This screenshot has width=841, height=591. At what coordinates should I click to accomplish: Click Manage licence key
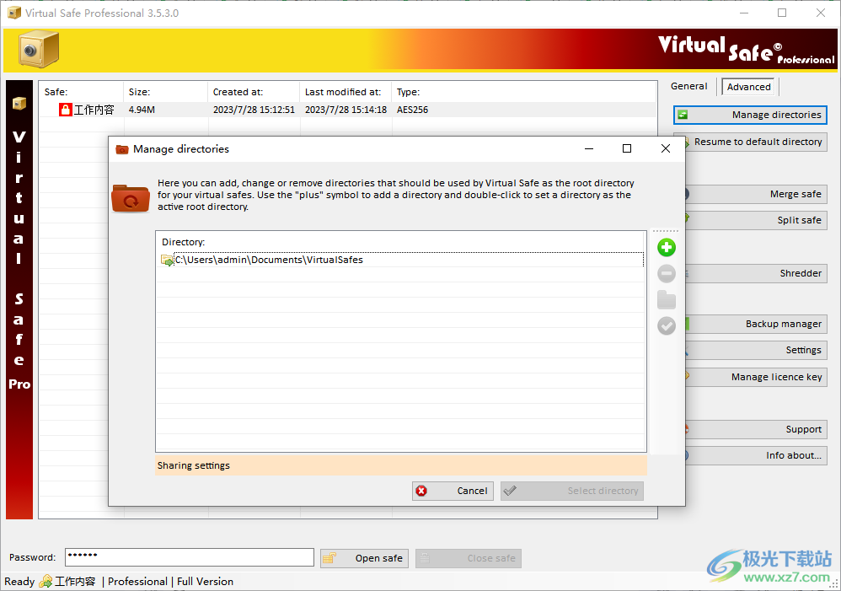(756, 377)
